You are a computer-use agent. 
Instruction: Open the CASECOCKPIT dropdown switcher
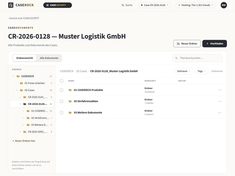coord(58,5)
